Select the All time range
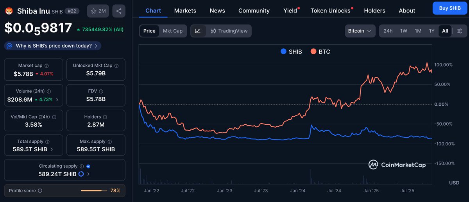The width and height of the screenshot is (469, 202). point(445,31)
